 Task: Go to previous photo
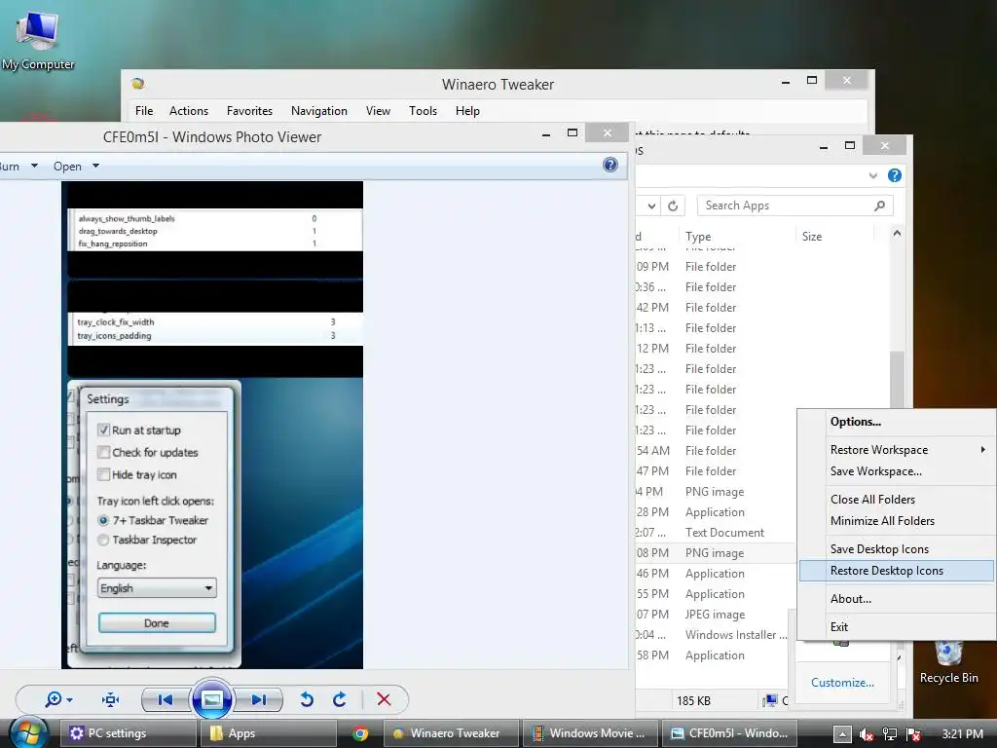(x=166, y=699)
